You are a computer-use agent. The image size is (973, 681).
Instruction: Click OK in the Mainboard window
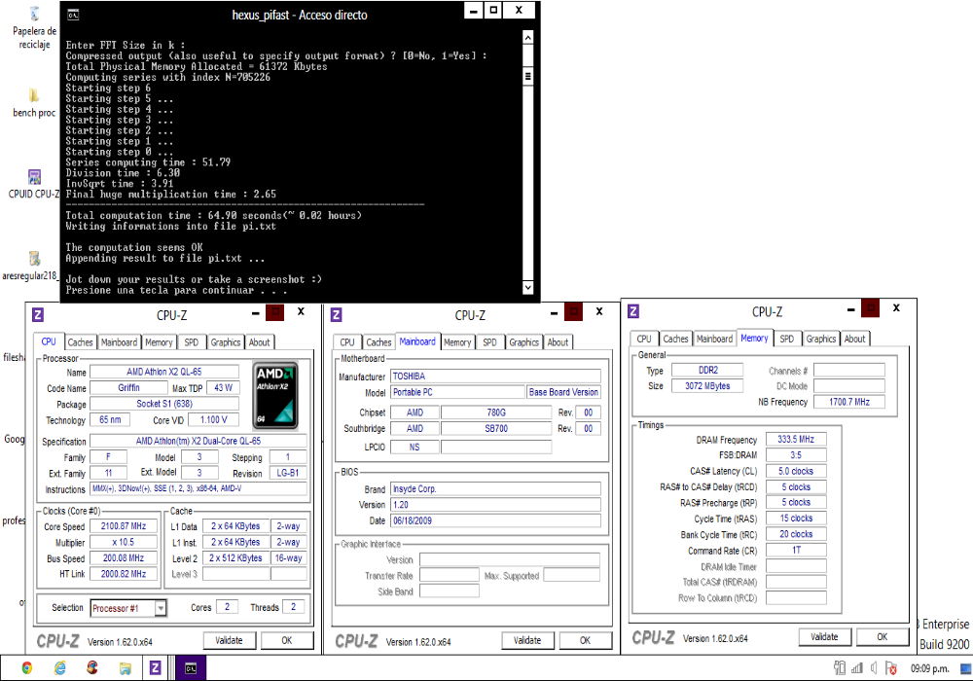pos(585,641)
